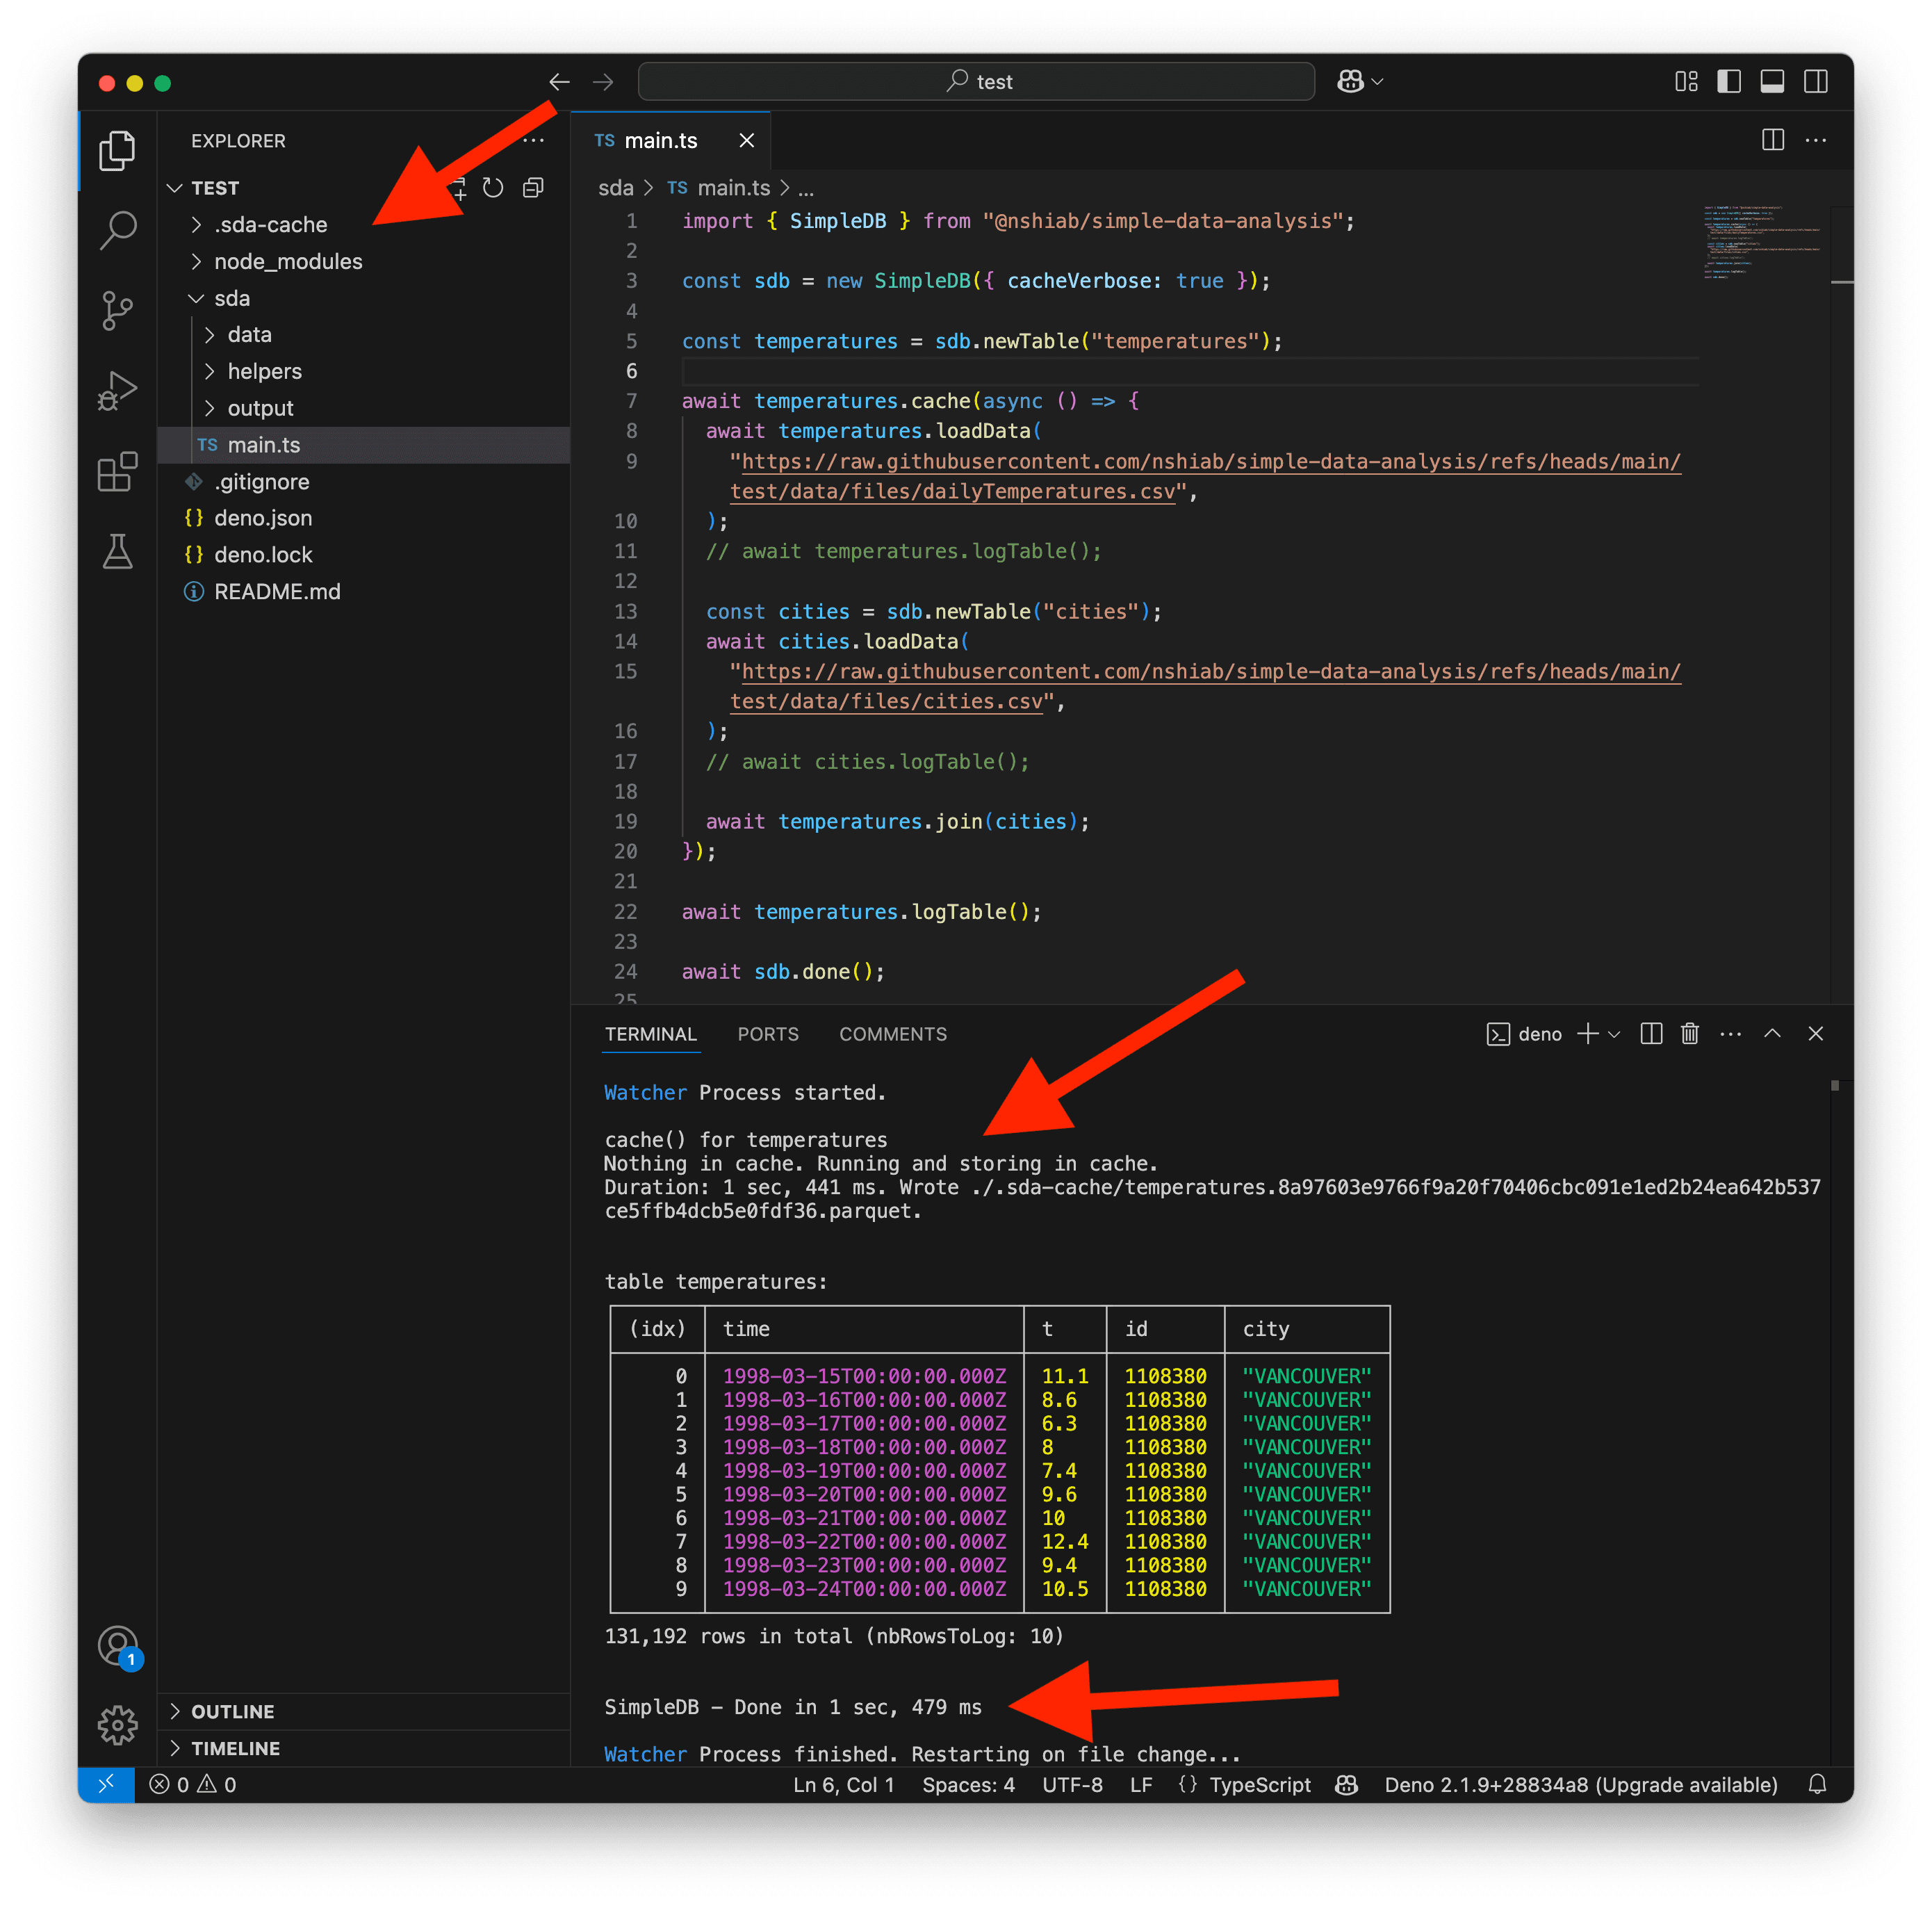
Task: Click the new terminal plus button
Action: coord(1587,1034)
